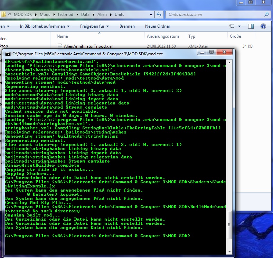This screenshot has height=258, width=273.
Task: Toggle the preview pane icon
Action: (251, 26)
